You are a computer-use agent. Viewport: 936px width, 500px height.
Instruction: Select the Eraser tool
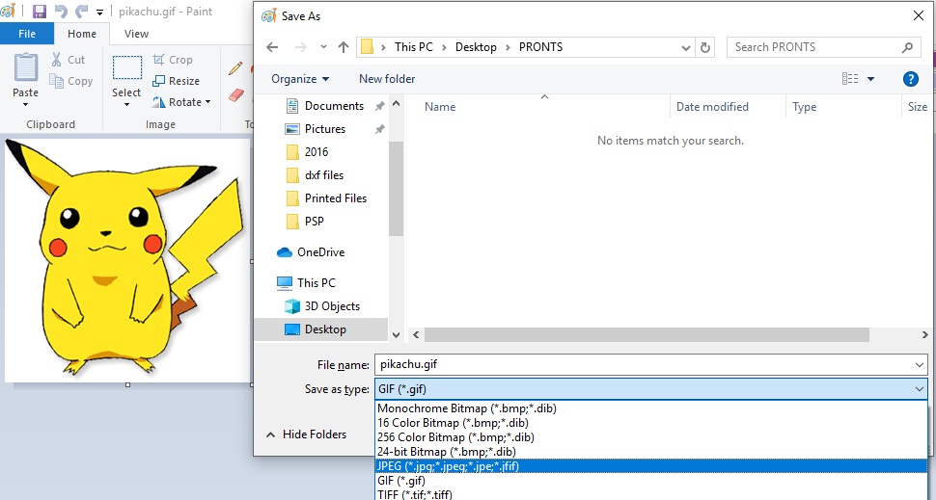click(236, 94)
